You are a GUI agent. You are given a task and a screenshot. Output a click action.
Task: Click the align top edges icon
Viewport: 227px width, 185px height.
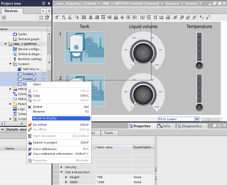(103, 17)
